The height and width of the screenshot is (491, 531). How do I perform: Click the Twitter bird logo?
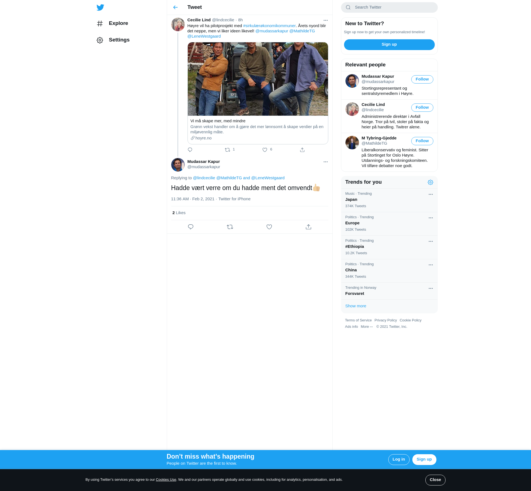pyautogui.click(x=100, y=7)
